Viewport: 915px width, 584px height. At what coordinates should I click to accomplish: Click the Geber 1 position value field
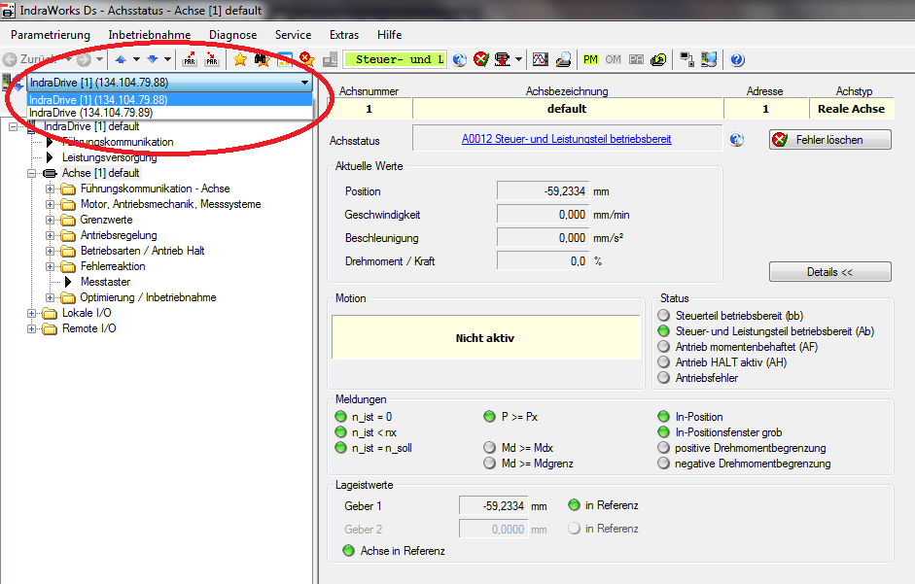coord(493,506)
